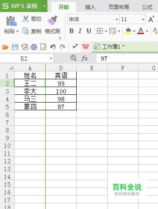Select column A header
This screenshot has width=158, height=209.
click(x=30, y=68)
